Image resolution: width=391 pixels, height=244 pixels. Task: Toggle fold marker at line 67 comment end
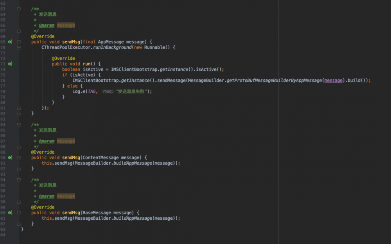19,31
